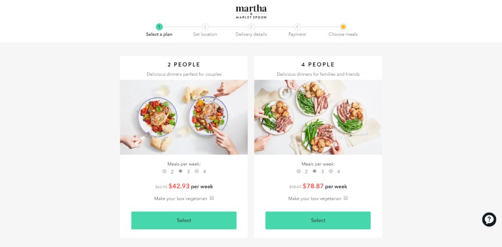
Task: Click step 1 circle Select a plan
Action: pyautogui.click(x=159, y=27)
